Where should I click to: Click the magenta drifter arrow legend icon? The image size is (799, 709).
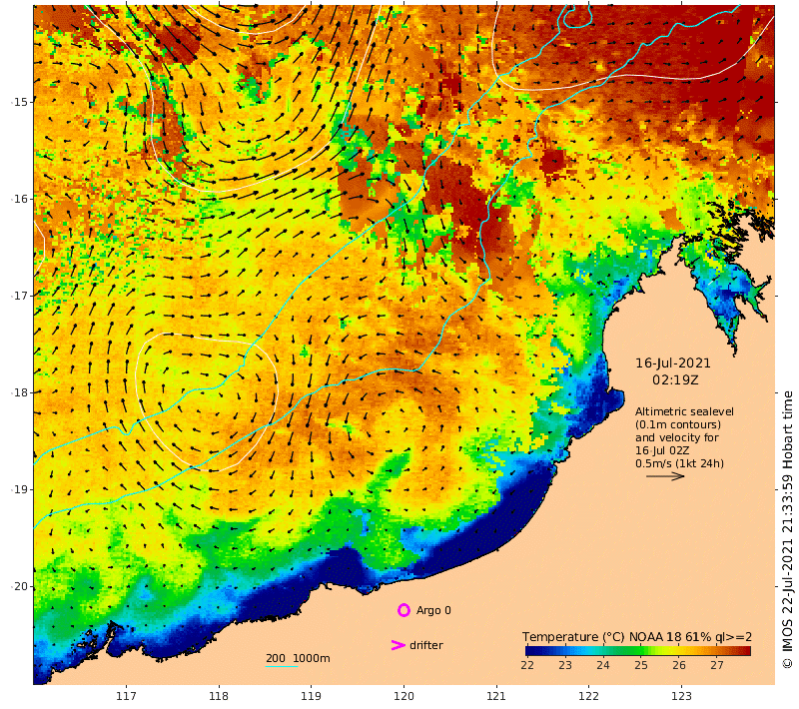pyautogui.click(x=398, y=645)
